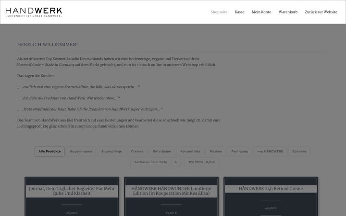This screenshot has height=216, width=346.
Task: Show the Cremes category
Action: 137,151
